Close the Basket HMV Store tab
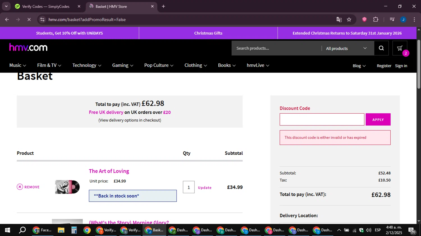The width and height of the screenshot is (421, 236). (x=152, y=6)
